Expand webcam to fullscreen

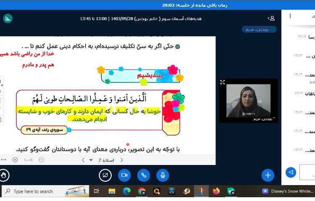222,82
